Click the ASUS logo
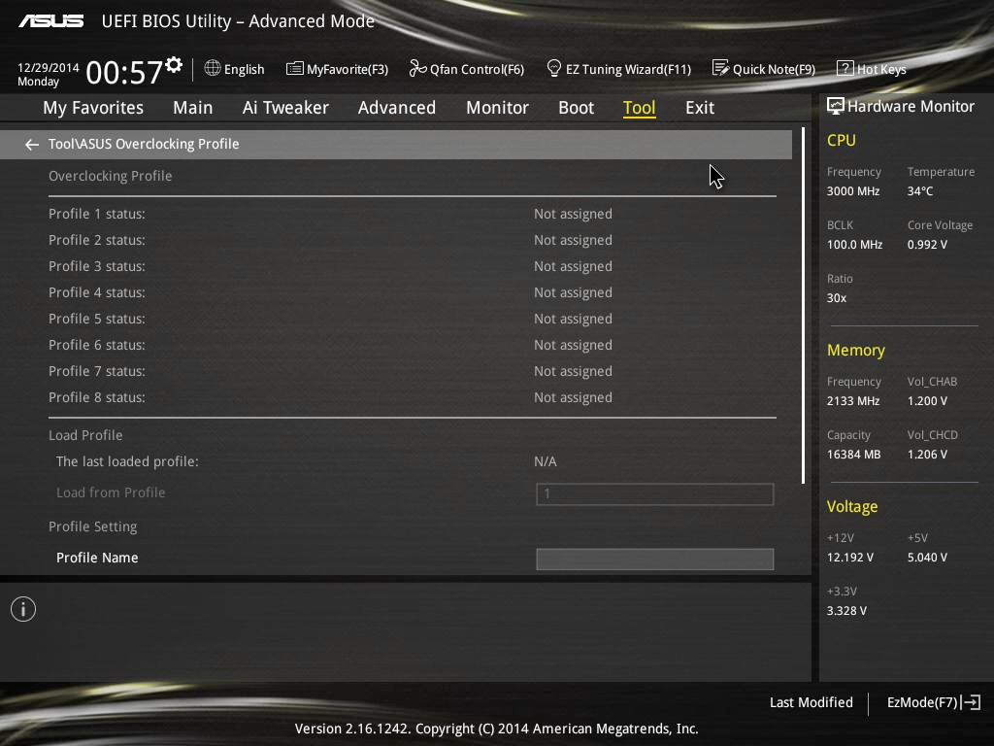The height and width of the screenshot is (746, 994). pos(51,21)
